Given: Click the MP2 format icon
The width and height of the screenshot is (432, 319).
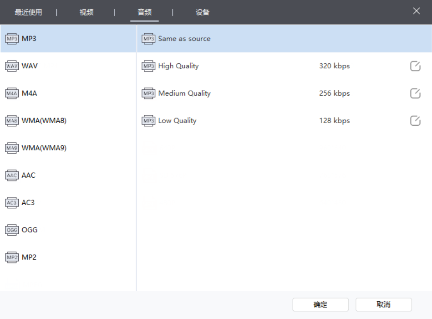Looking at the screenshot, I should coord(12,257).
